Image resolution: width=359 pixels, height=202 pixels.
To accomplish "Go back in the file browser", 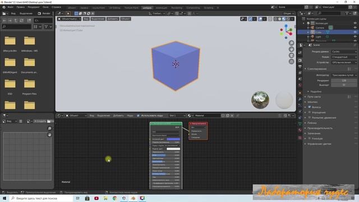I will (x=4, y=21).
